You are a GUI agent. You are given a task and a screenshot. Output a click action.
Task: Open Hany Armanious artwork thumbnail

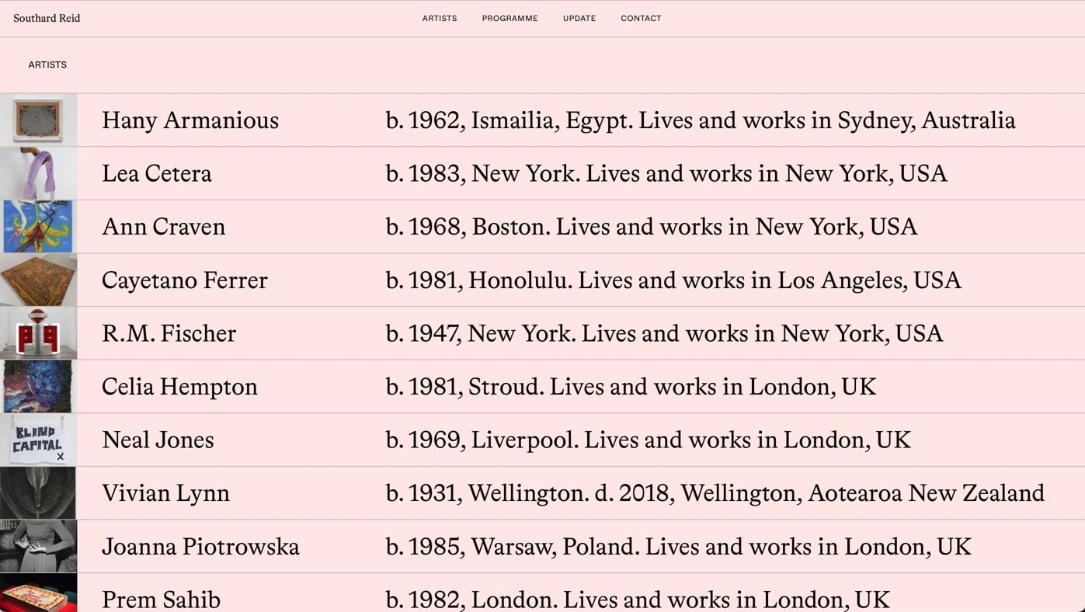(38, 120)
